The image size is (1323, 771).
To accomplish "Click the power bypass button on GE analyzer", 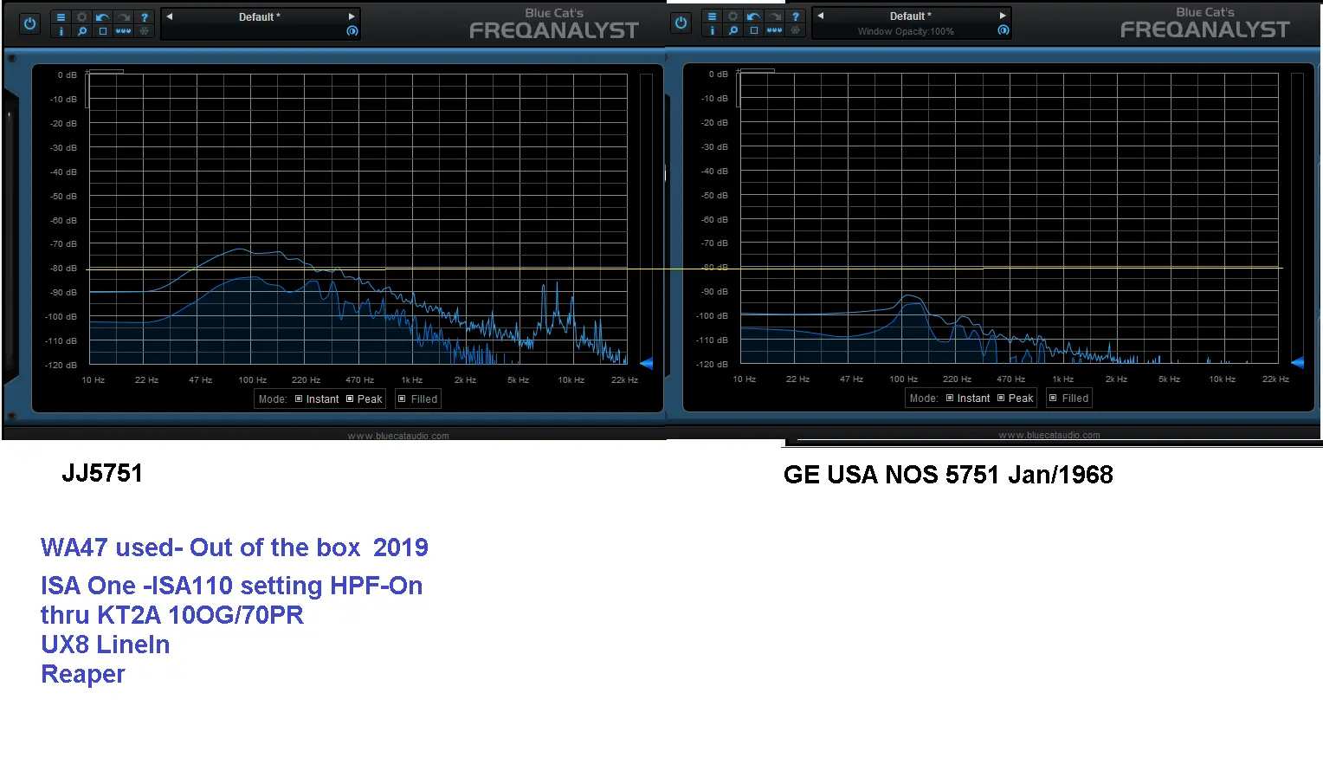I will point(681,23).
